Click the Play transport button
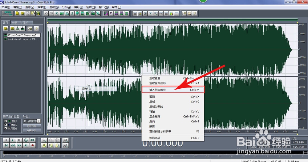Image resolution: width=308 pixels, height=162 pixels. [x=13, y=140]
